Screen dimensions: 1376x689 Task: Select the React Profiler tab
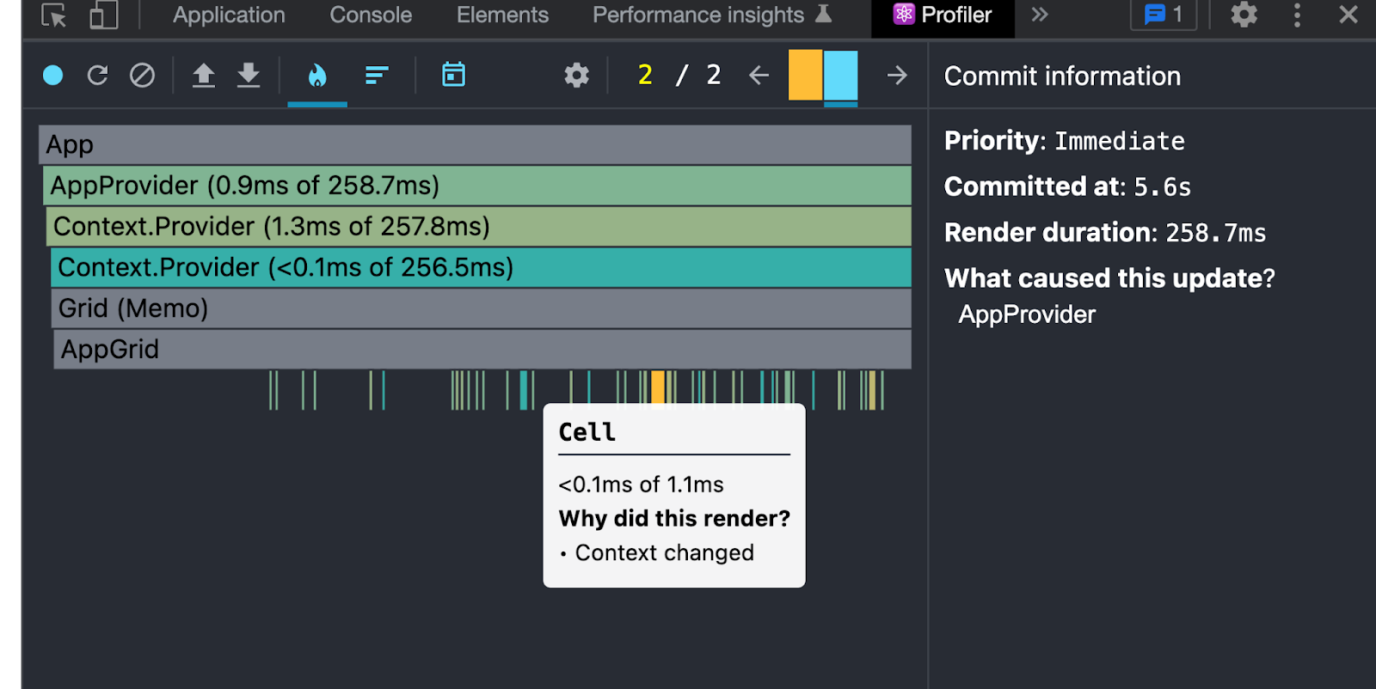coord(943,15)
